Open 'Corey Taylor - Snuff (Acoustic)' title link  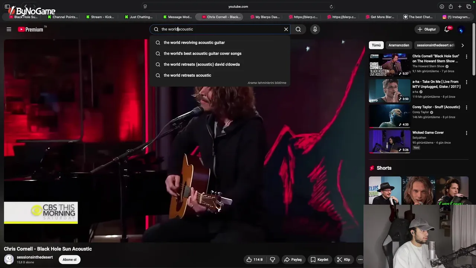[436, 107]
